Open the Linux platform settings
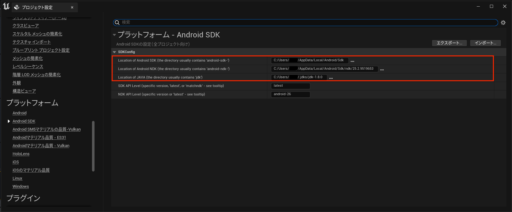 pyautogui.click(x=17, y=178)
